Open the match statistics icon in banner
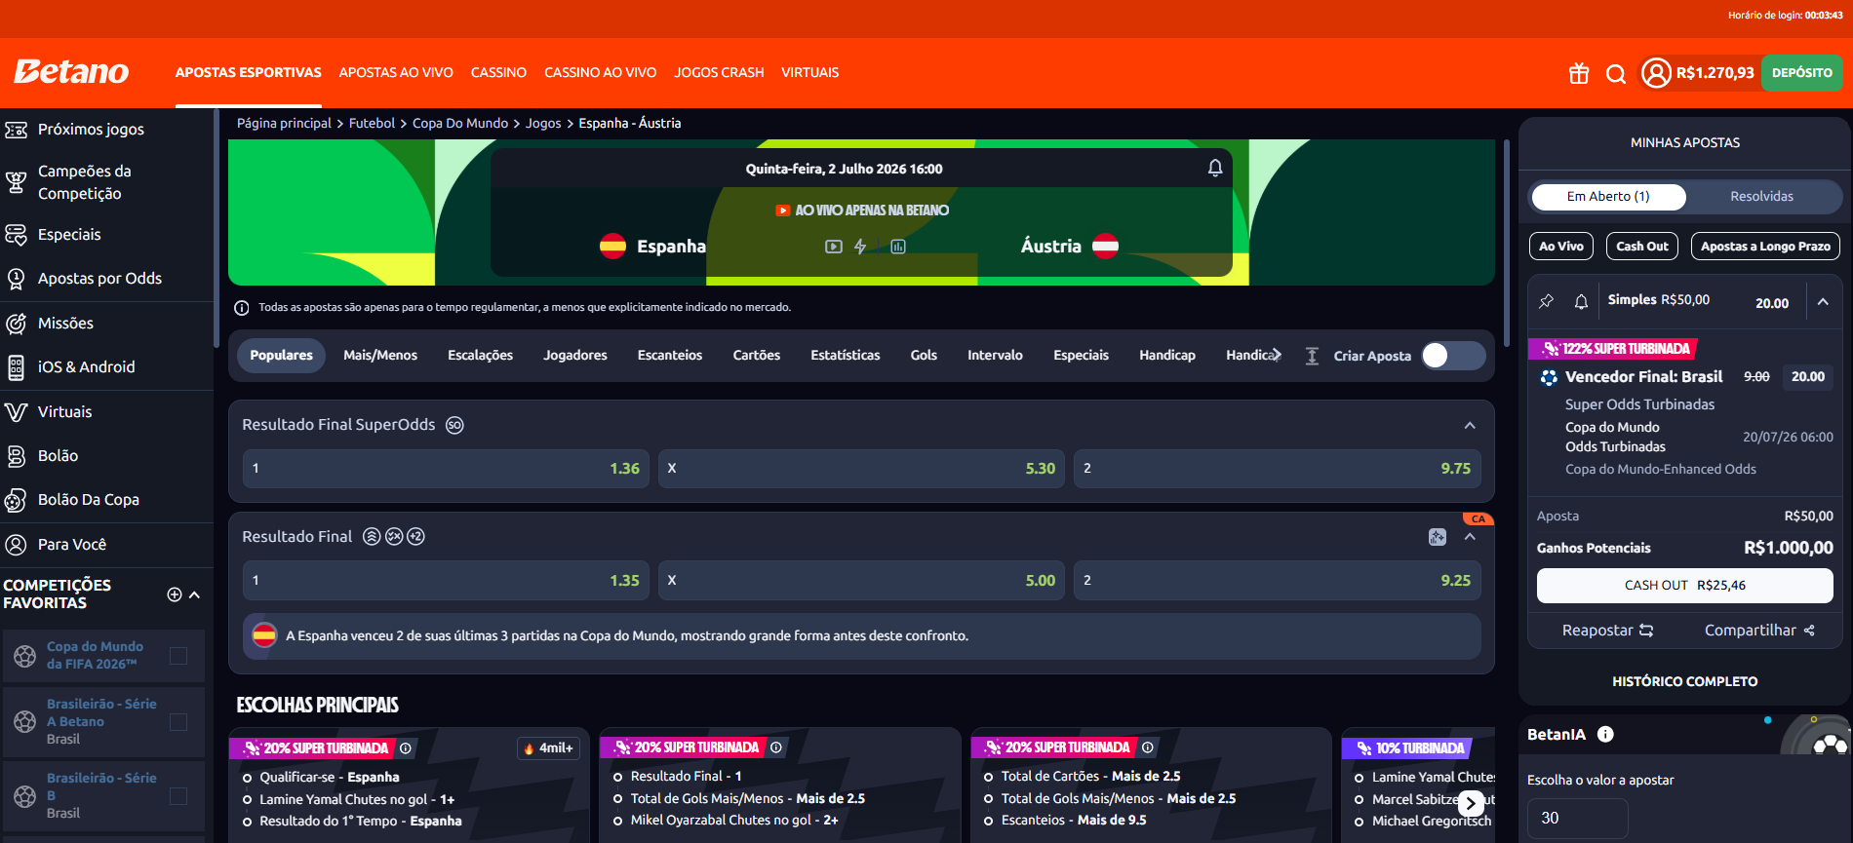 898,247
